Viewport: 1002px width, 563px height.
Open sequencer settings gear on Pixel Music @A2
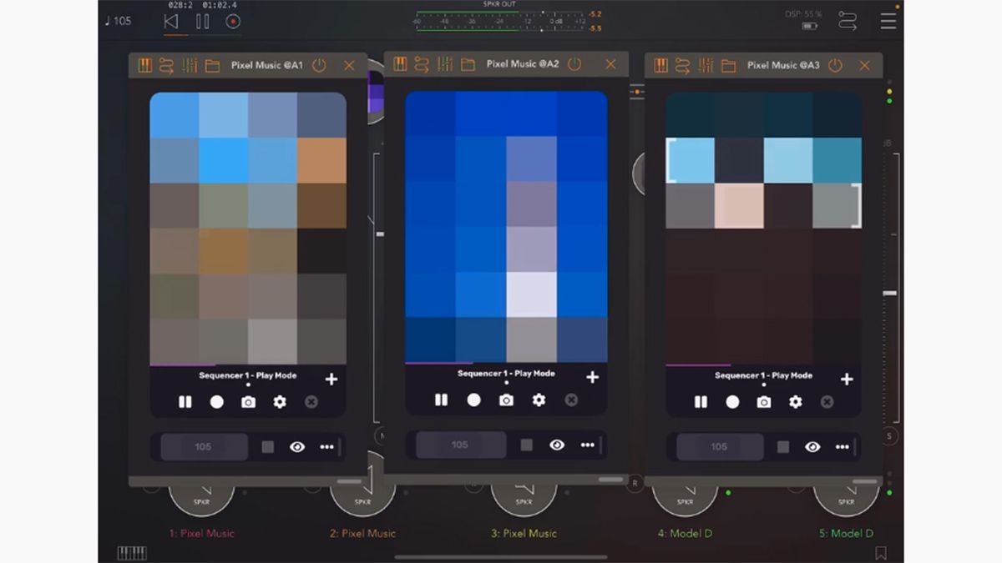click(539, 401)
